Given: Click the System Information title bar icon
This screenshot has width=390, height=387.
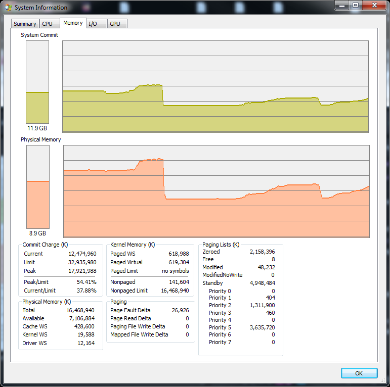Looking at the screenshot, I should [x=8, y=8].
